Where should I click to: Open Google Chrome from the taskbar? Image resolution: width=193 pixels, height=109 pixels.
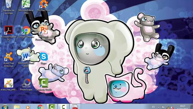pyautogui.click(x=40, y=107)
